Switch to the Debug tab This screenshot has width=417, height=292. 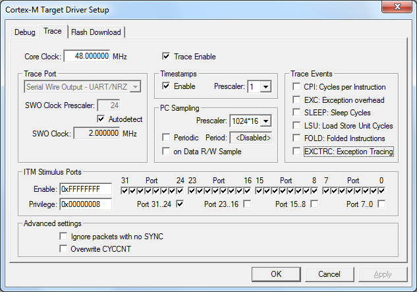(x=25, y=32)
